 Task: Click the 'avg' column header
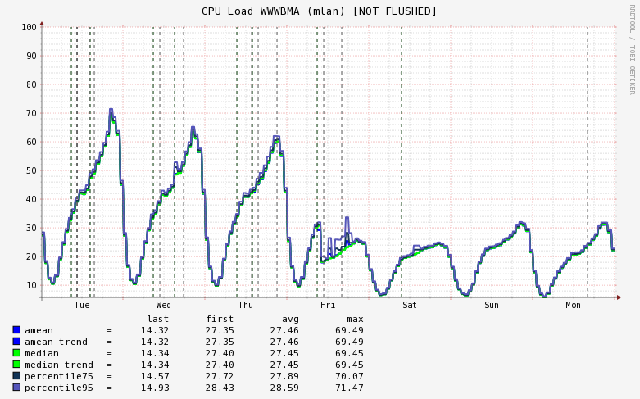click(x=290, y=319)
